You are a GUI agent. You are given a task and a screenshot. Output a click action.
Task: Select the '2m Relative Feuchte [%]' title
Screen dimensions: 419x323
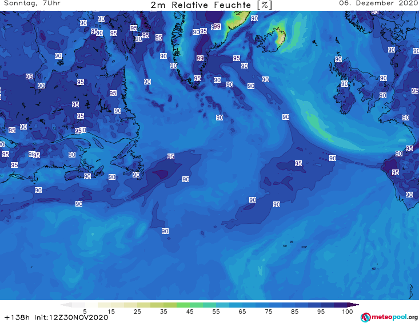pos(211,5)
